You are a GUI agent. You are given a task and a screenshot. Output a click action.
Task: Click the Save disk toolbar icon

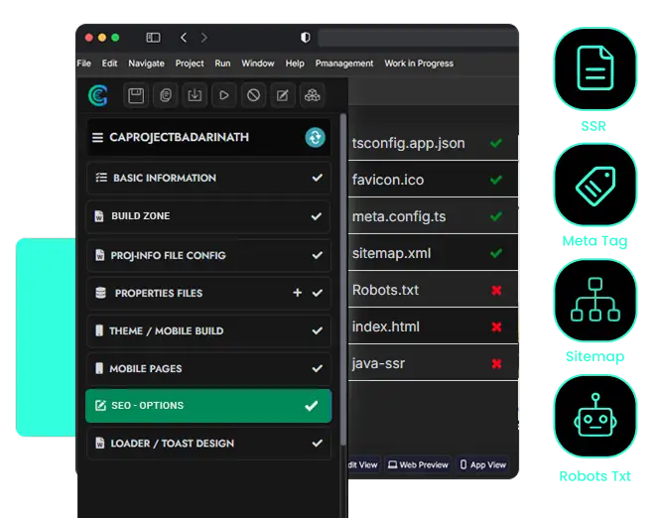[136, 95]
